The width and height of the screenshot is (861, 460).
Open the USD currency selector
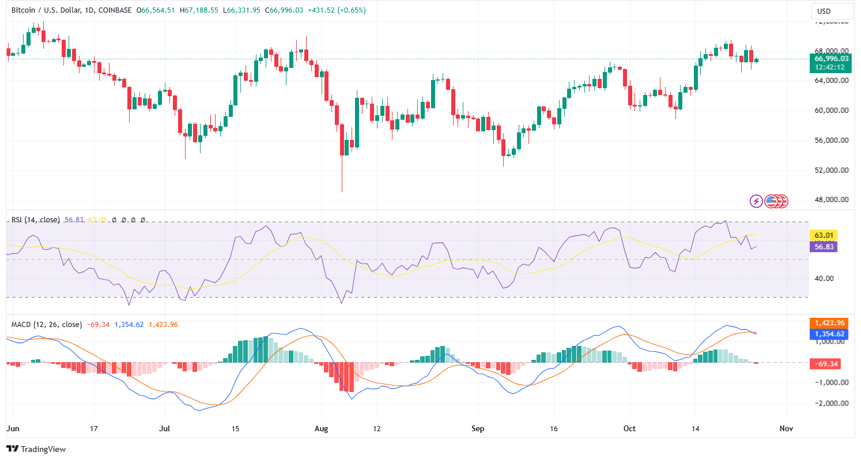pos(830,12)
